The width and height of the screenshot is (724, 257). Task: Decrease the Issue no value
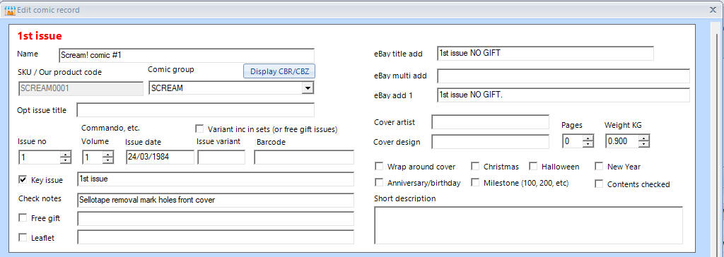tap(66, 160)
